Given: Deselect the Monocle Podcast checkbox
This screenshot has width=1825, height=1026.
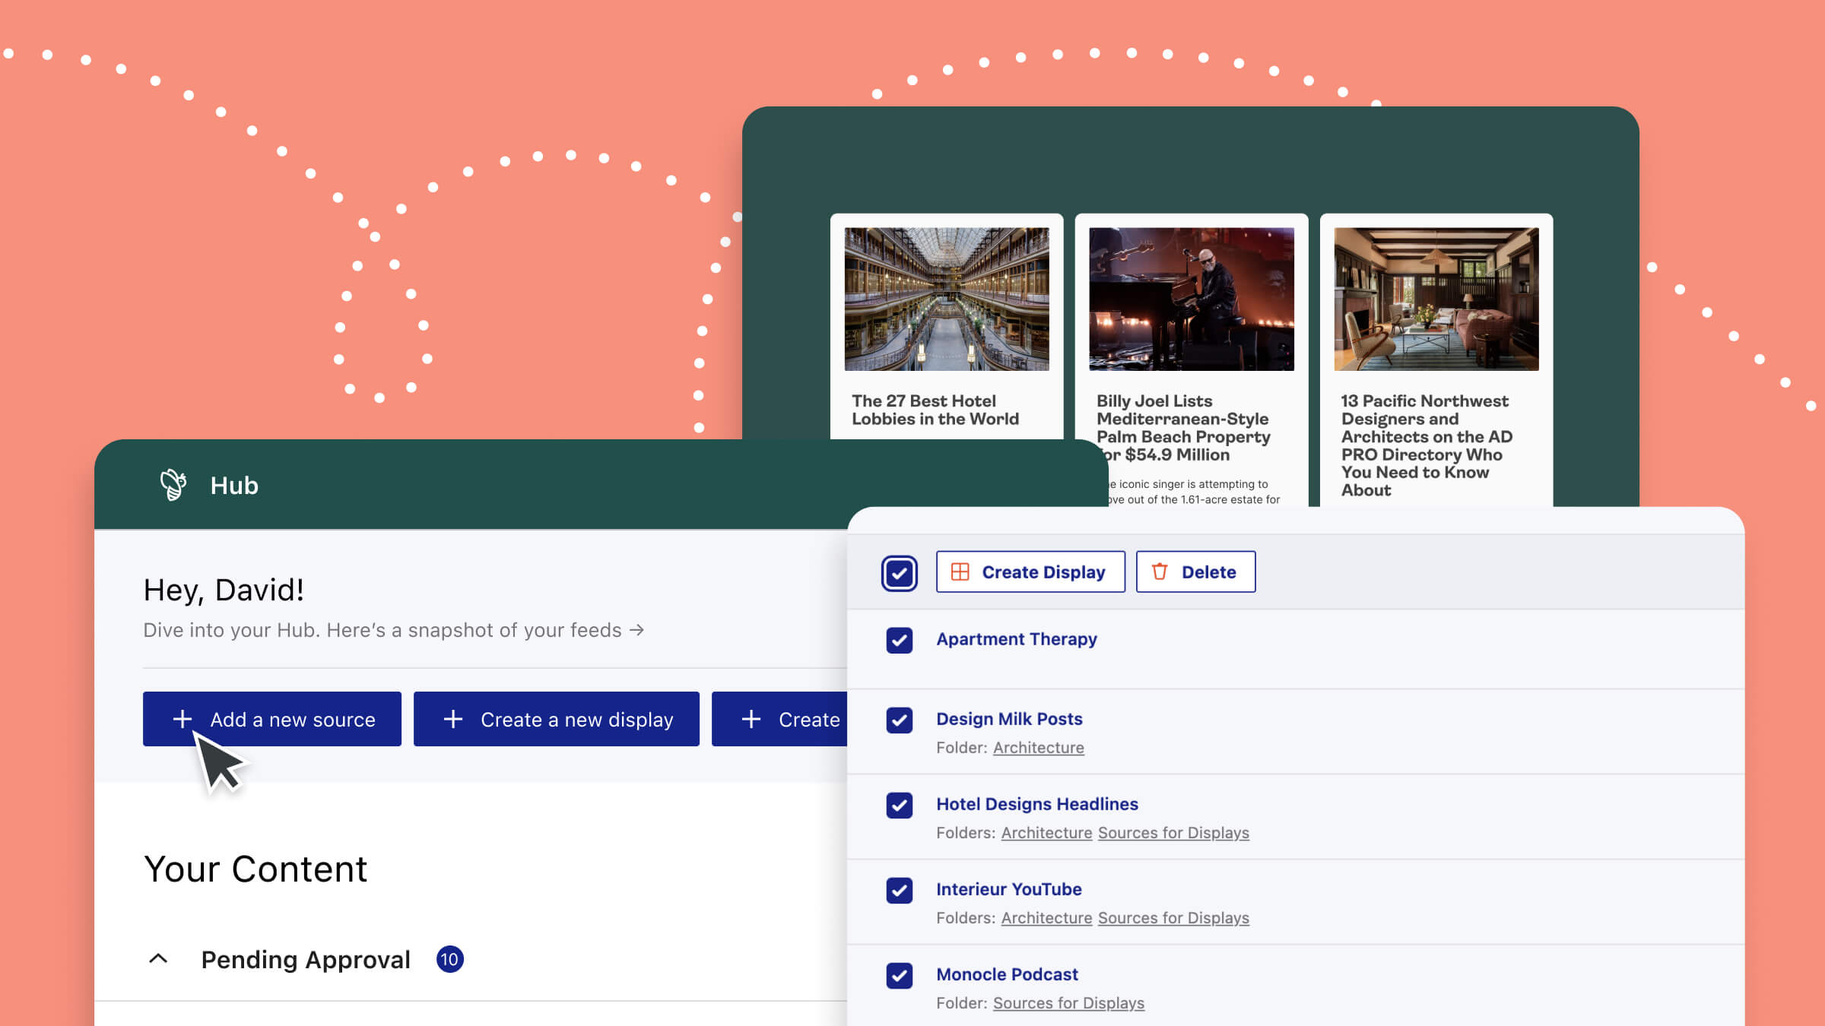Looking at the screenshot, I should point(899,975).
